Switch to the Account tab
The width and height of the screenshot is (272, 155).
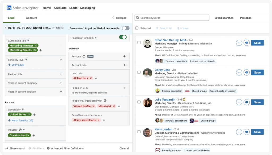point(32,18)
